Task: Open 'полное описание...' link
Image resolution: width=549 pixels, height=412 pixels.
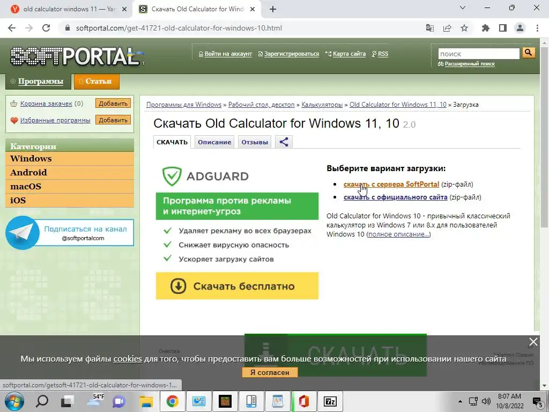Action: pyautogui.click(x=398, y=234)
